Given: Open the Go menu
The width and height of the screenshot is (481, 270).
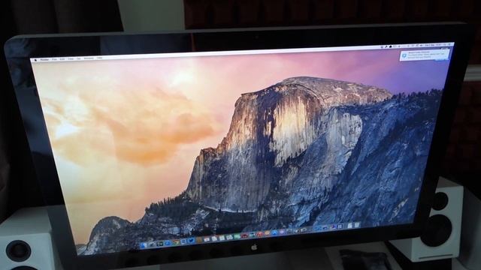Looking at the screenshot, I should click(x=78, y=58).
